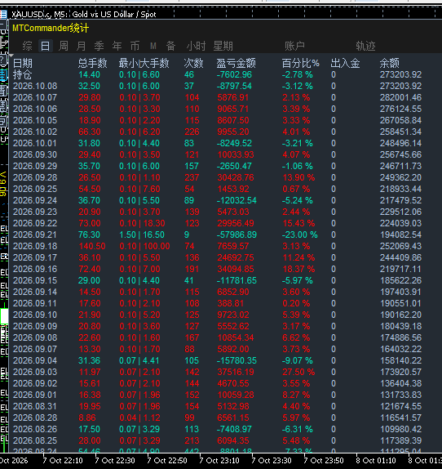Click the 7 Oct 23:30 time axis label
This screenshot has height=469, width=442.
pos(272,460)
